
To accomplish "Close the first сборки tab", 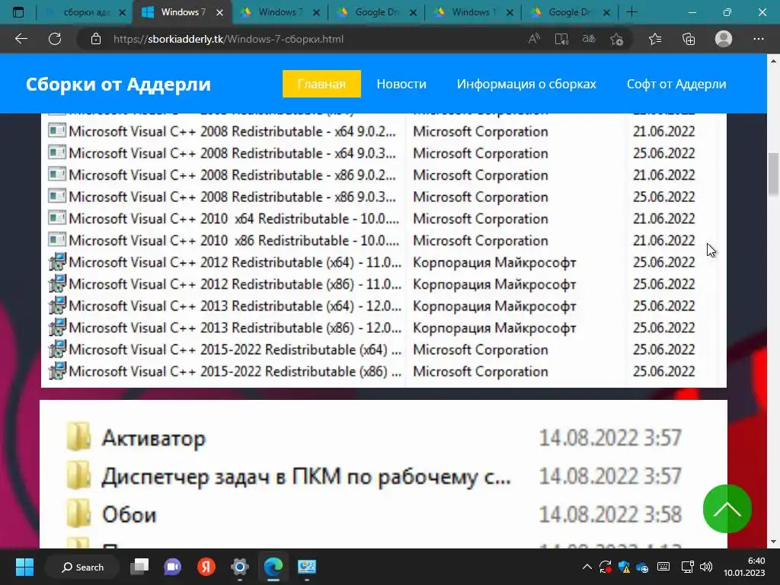I will (x=123, y=12).
